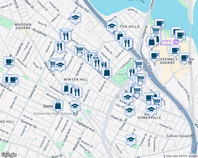Select the I-93 highway shield near Mystic Ave

(x=150, y=75)
